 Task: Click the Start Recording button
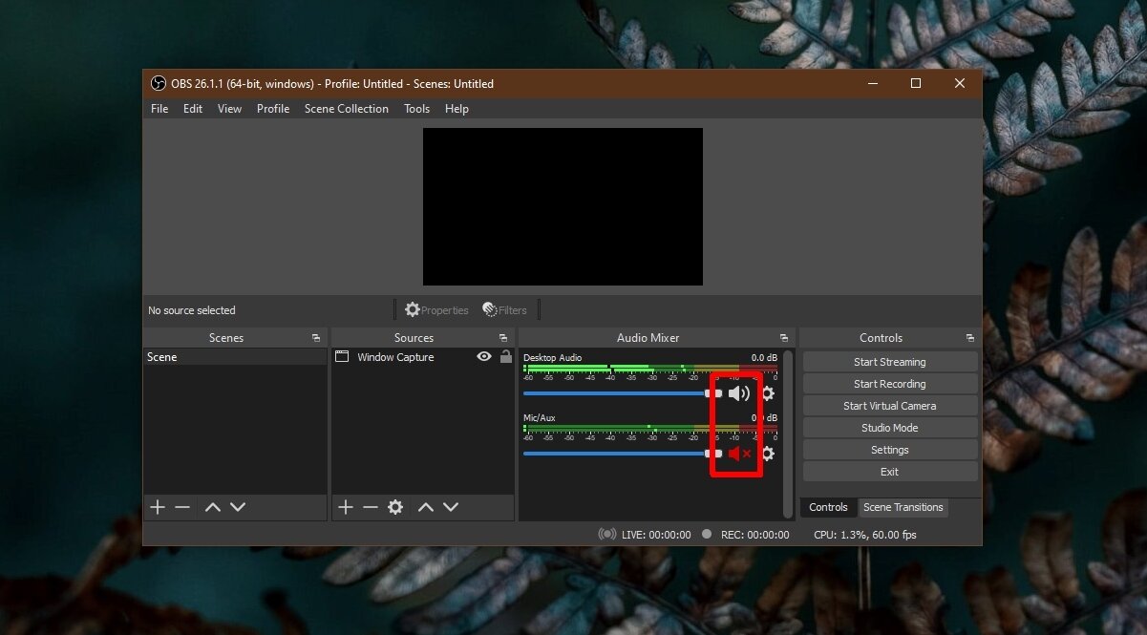pos(889,384)
